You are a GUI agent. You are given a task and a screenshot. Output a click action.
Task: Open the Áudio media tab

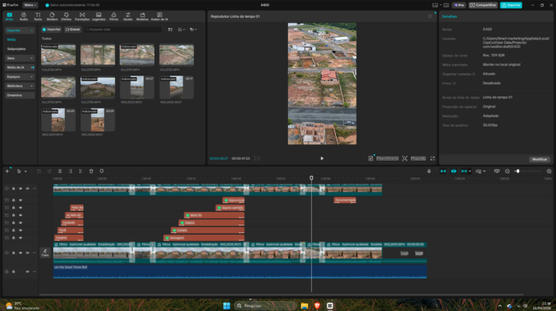23,16
